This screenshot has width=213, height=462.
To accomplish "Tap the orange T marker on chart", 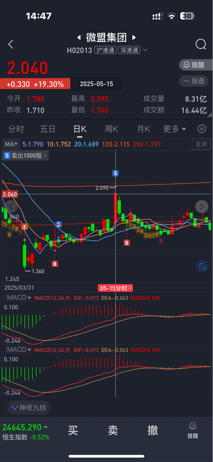I will pos(25,227).
